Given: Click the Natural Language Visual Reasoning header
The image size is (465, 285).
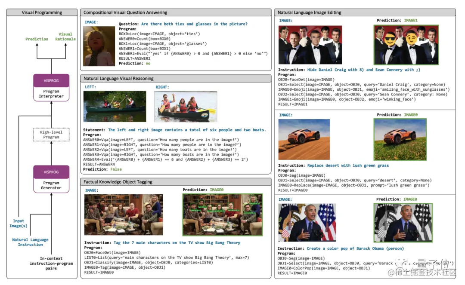Looking at the screenshot, I should 176,78.
